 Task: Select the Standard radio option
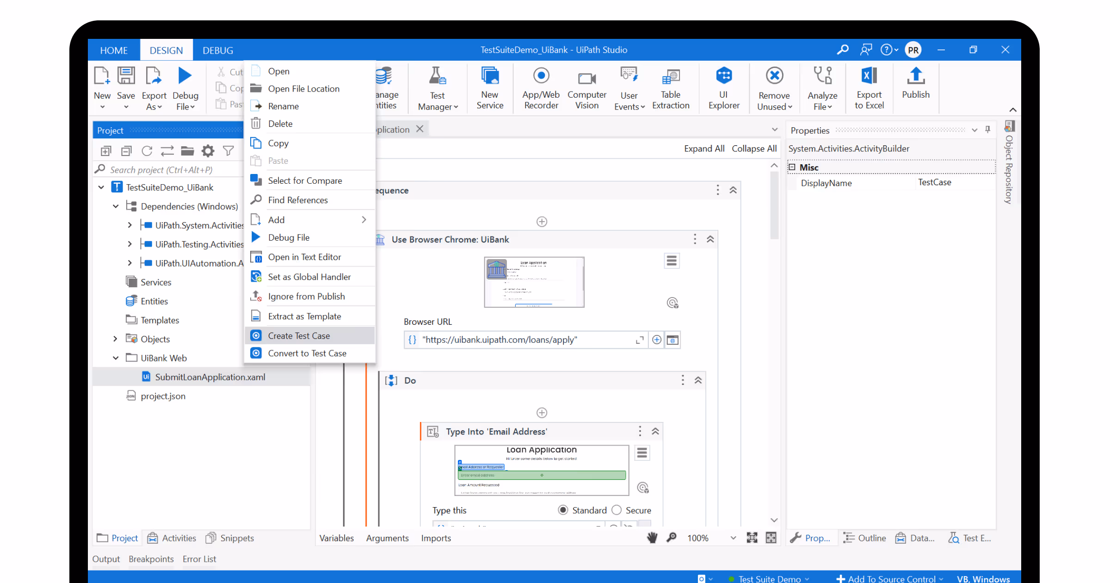pyautogui.click(x=563, y=510)
